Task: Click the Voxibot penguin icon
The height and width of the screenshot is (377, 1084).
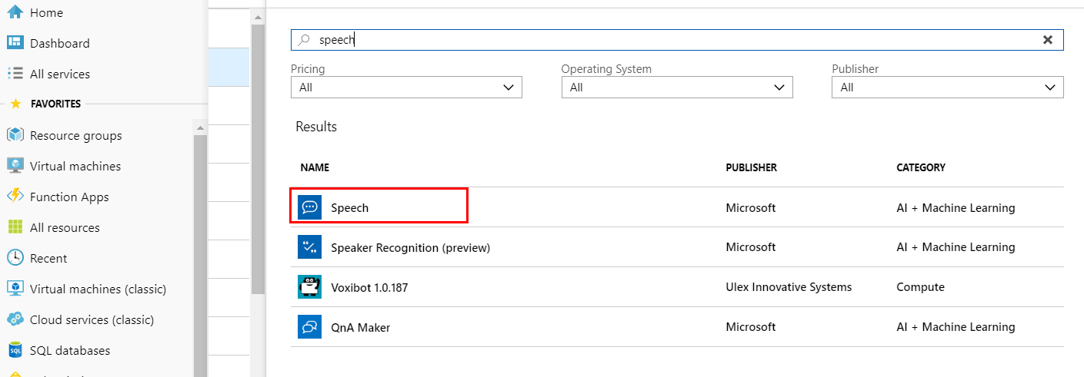Action: point(309,287)
